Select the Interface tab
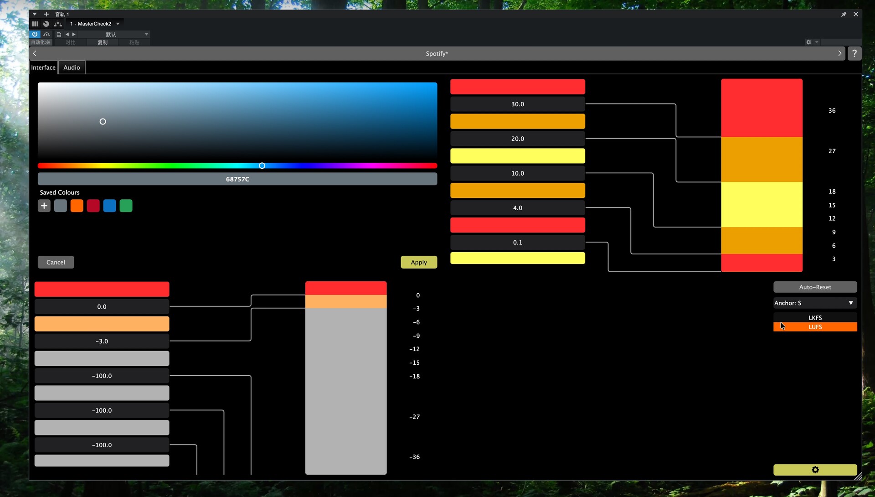This screenshot has width=875, height=497. 43,67
